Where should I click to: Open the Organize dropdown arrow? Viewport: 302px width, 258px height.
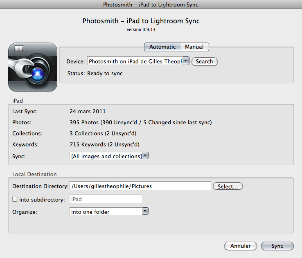tap(145, 211)
